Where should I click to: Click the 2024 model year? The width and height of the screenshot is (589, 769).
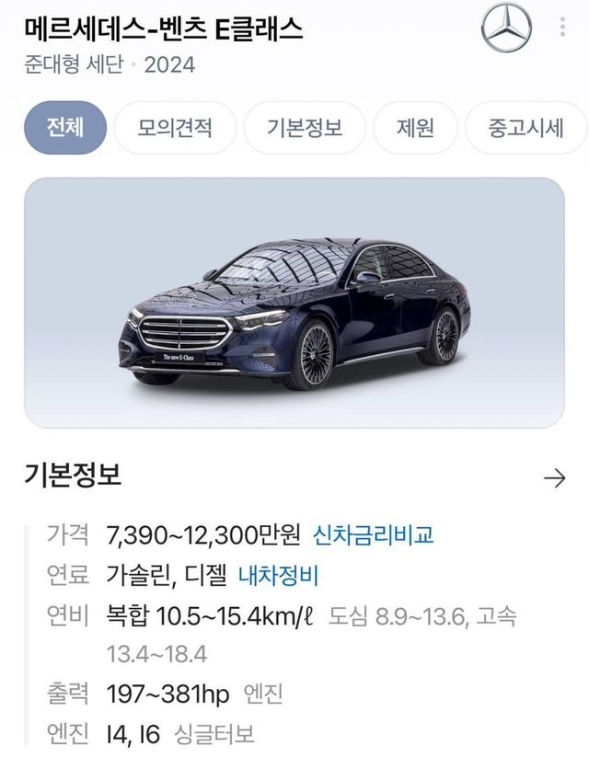coord(168,65)
